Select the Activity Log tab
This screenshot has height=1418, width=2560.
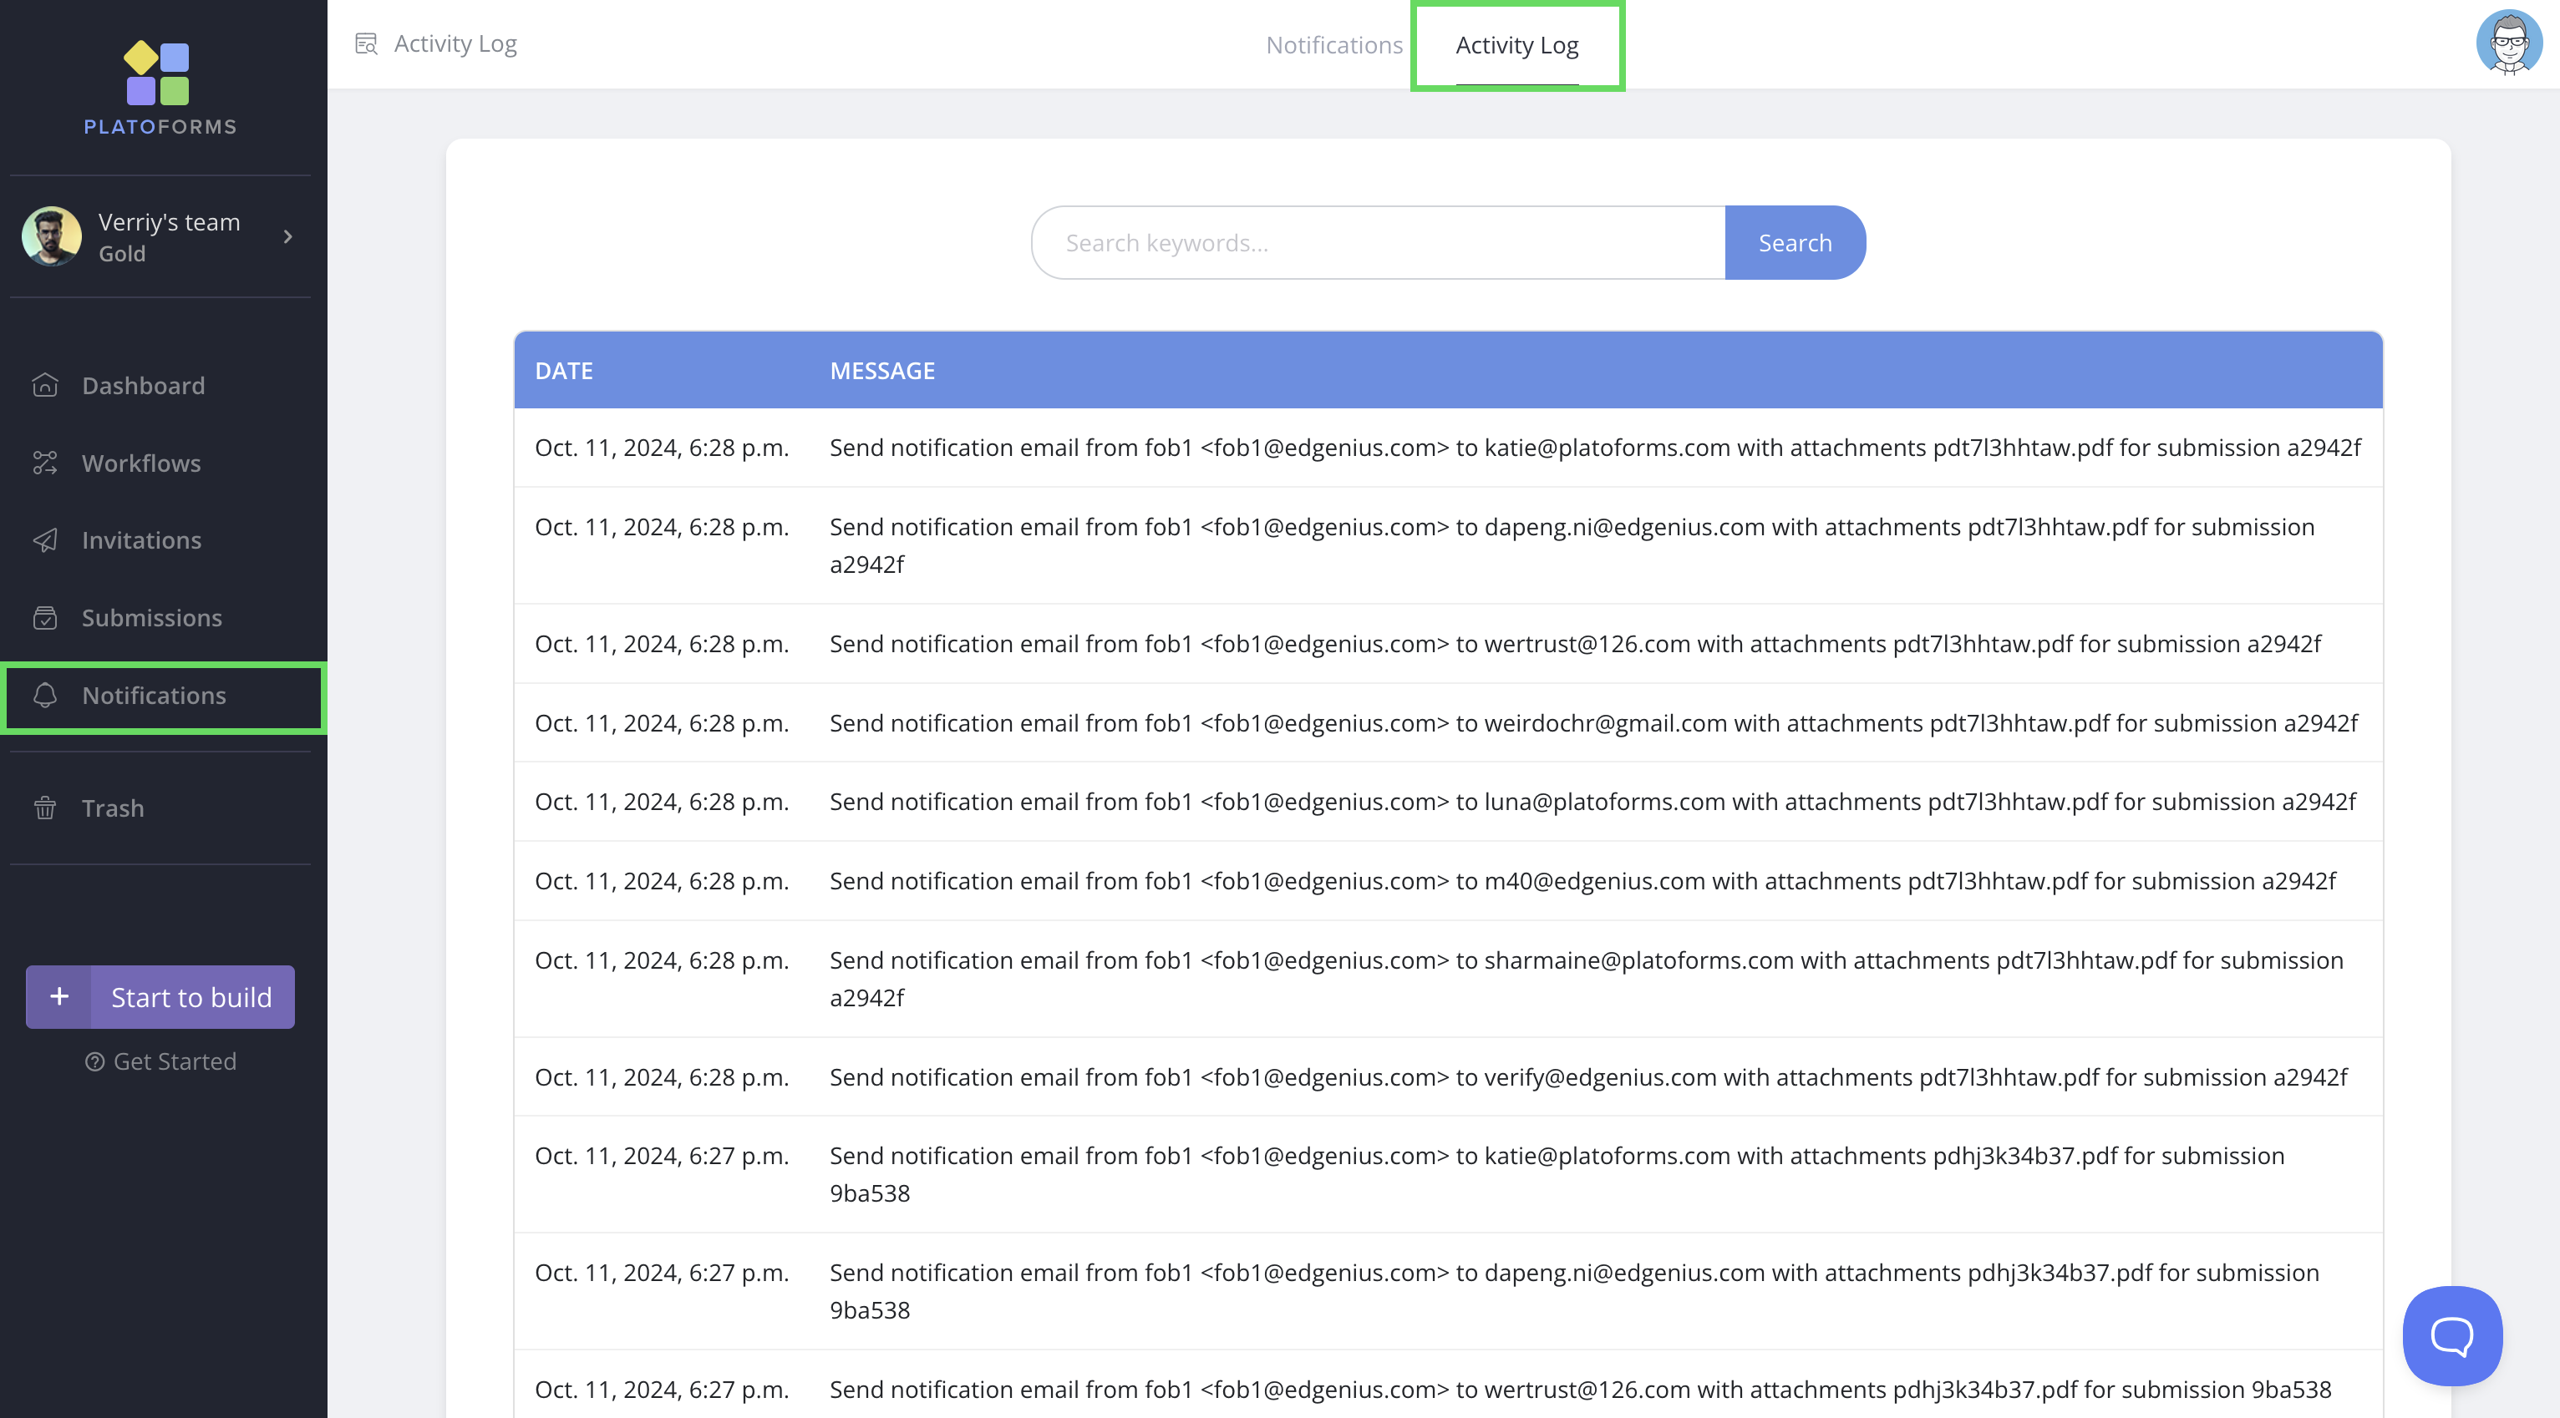click(x=1516, y=46)
